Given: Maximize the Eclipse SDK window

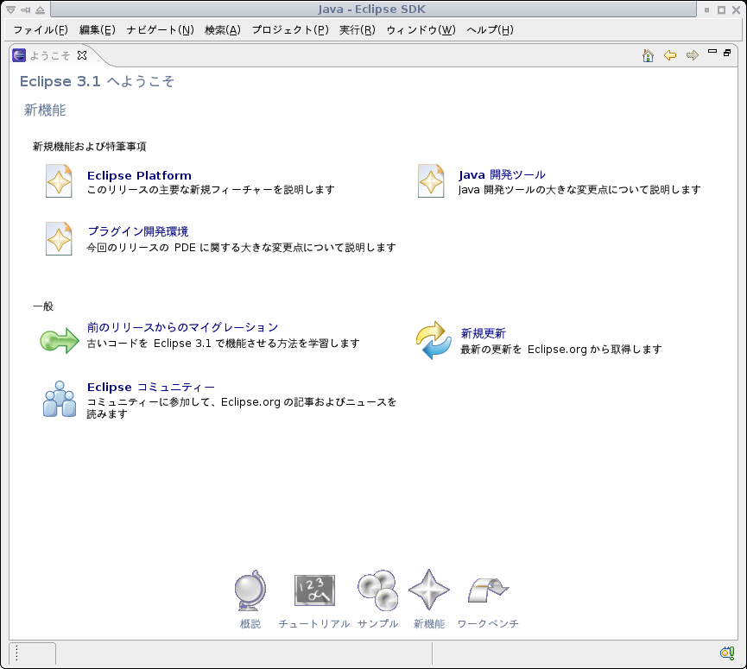Looking at the screenshot, I should (x=721, y=9).
